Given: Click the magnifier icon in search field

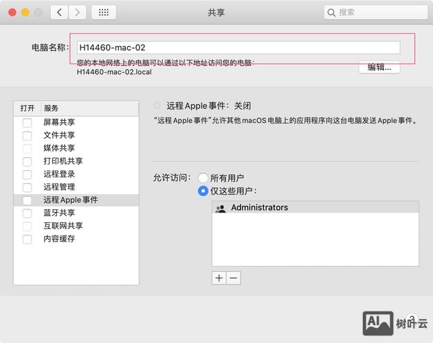Looking at the screenshot, I should coord(331,12).
